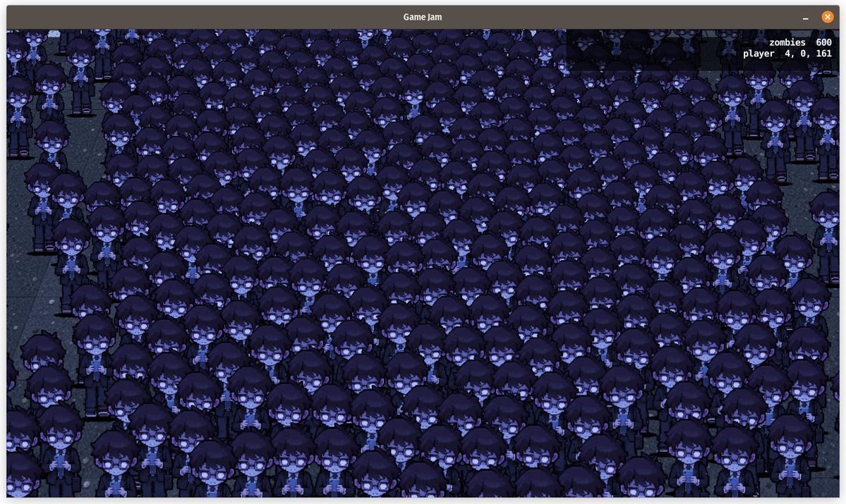Click the 'player 4, 0, 161' readout
Screen dimensions: 846x504
coord(787,54)
